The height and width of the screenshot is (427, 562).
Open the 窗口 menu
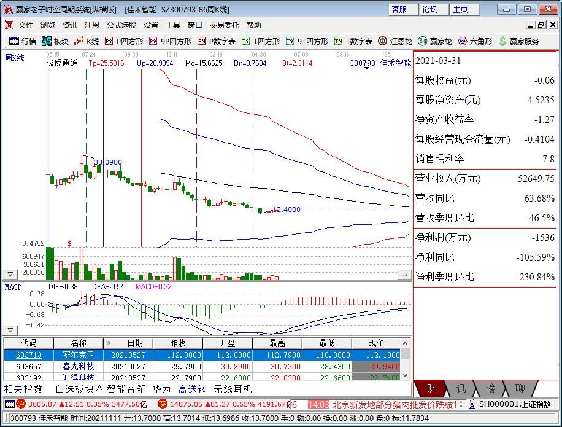195,25
